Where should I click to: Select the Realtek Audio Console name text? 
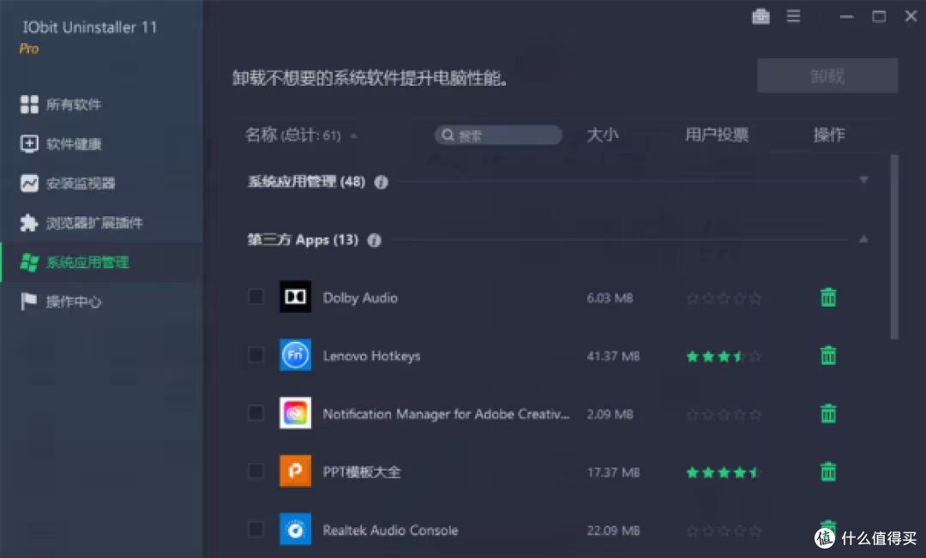pos(390,531)
